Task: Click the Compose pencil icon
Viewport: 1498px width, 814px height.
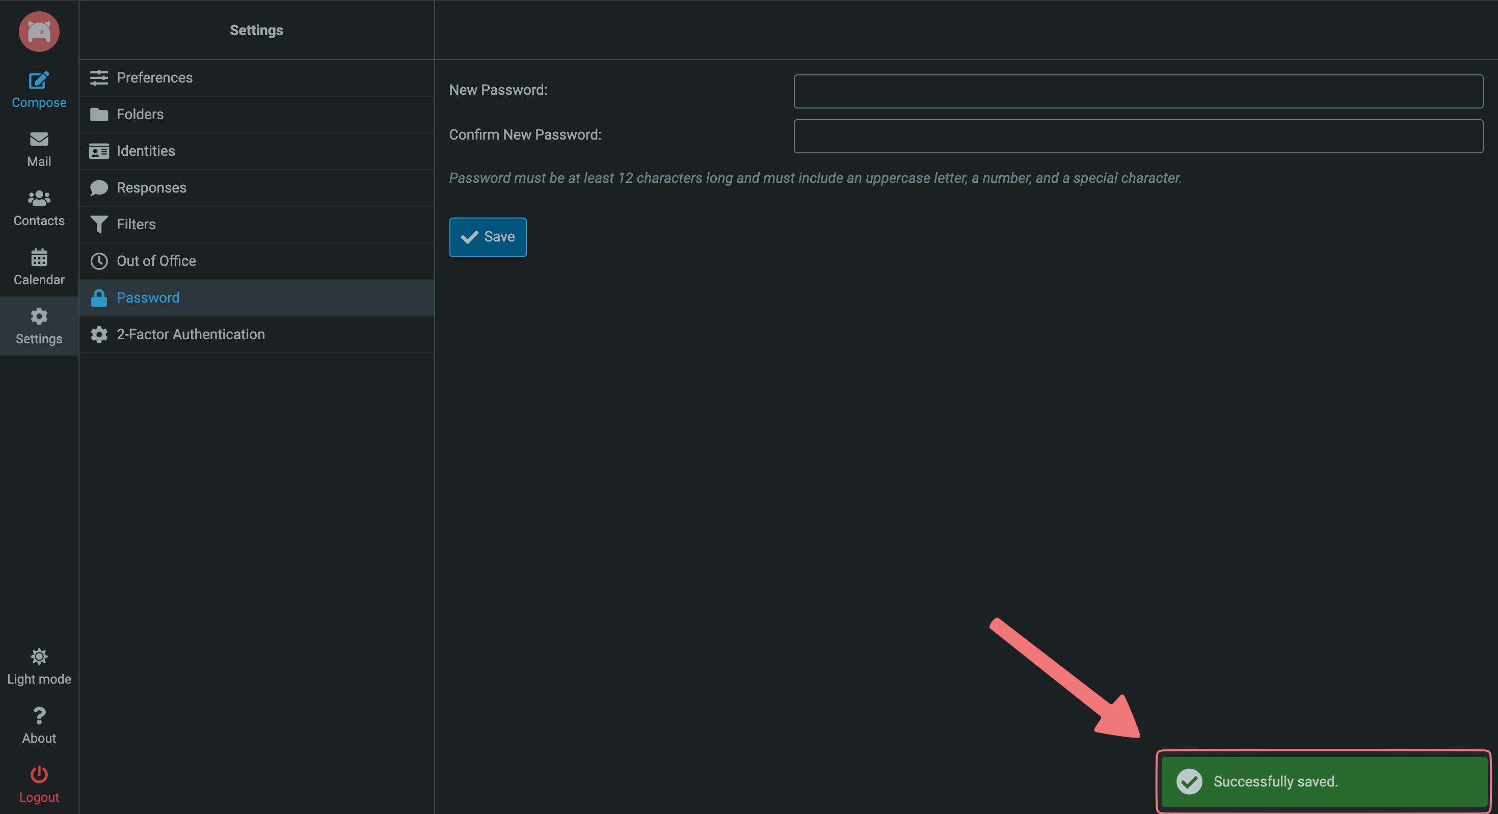Action: [x=39, y=80]
